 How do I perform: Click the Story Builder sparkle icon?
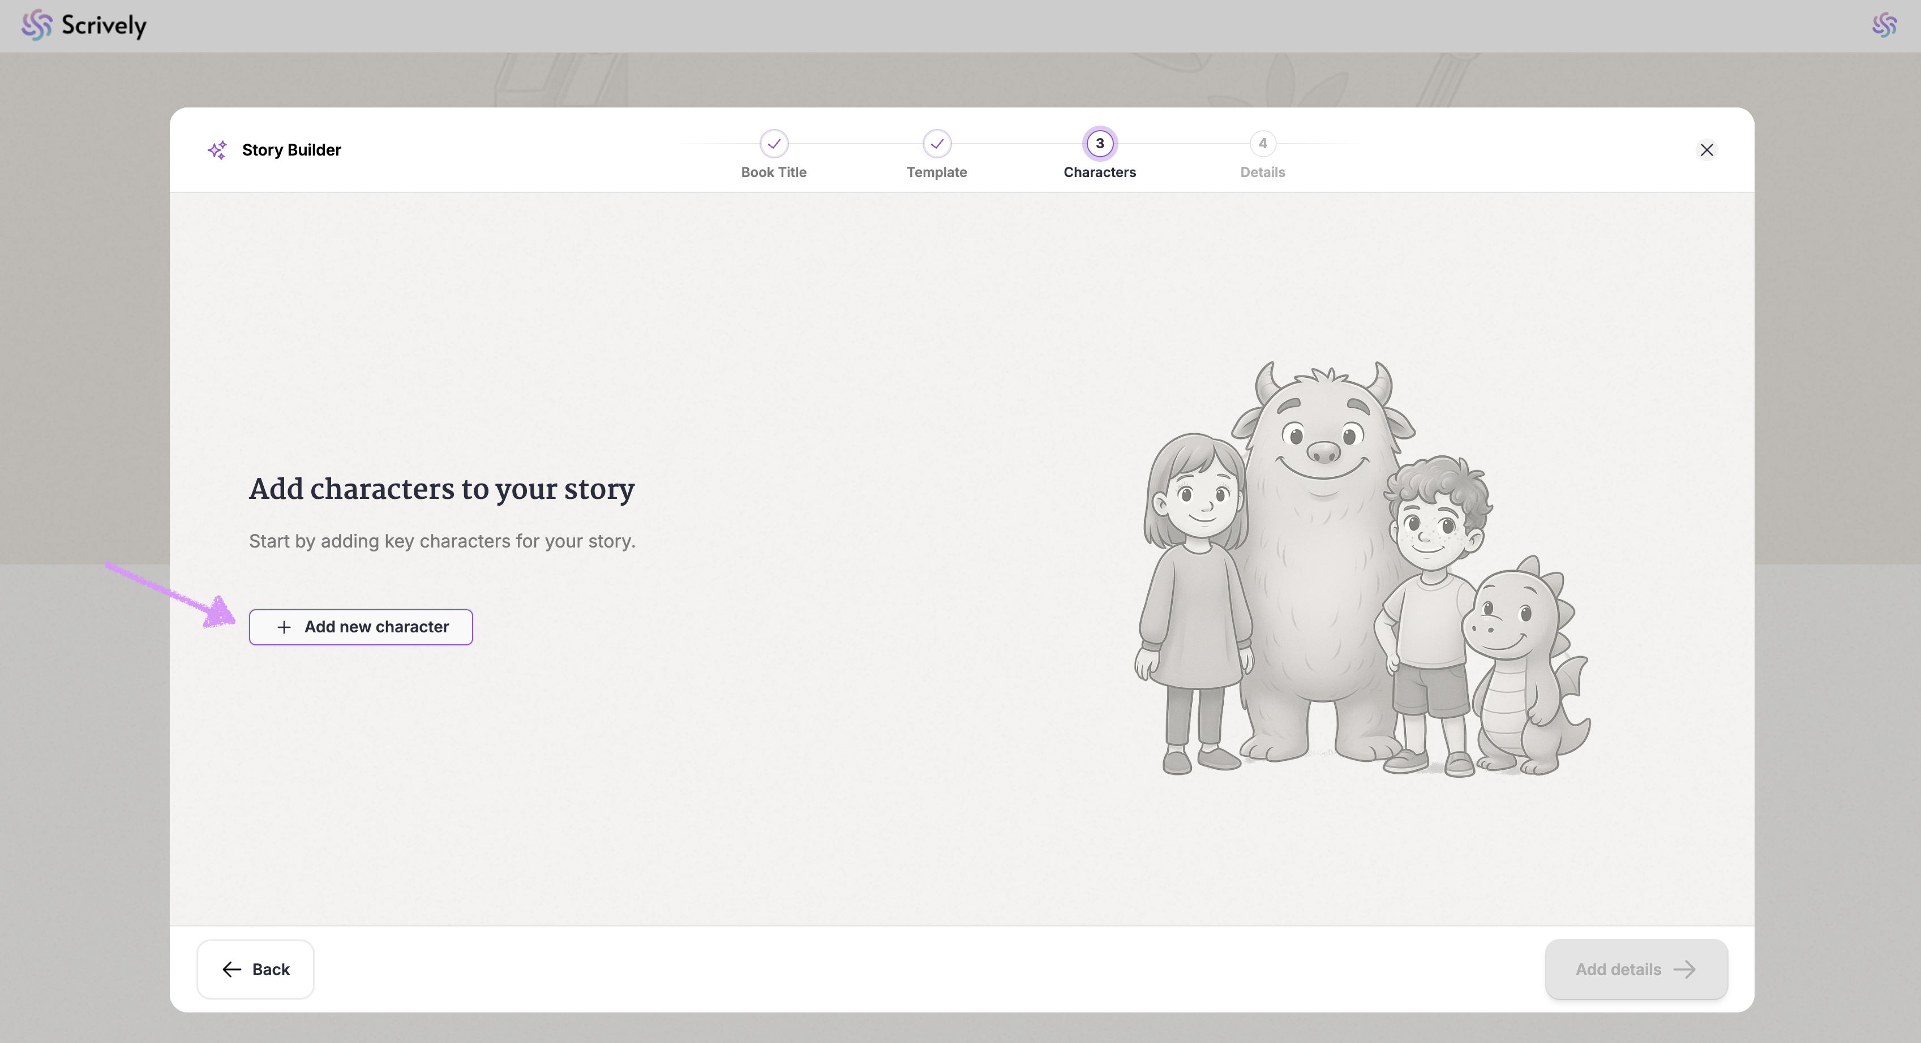pyautogui.click(x=217, y=150)
